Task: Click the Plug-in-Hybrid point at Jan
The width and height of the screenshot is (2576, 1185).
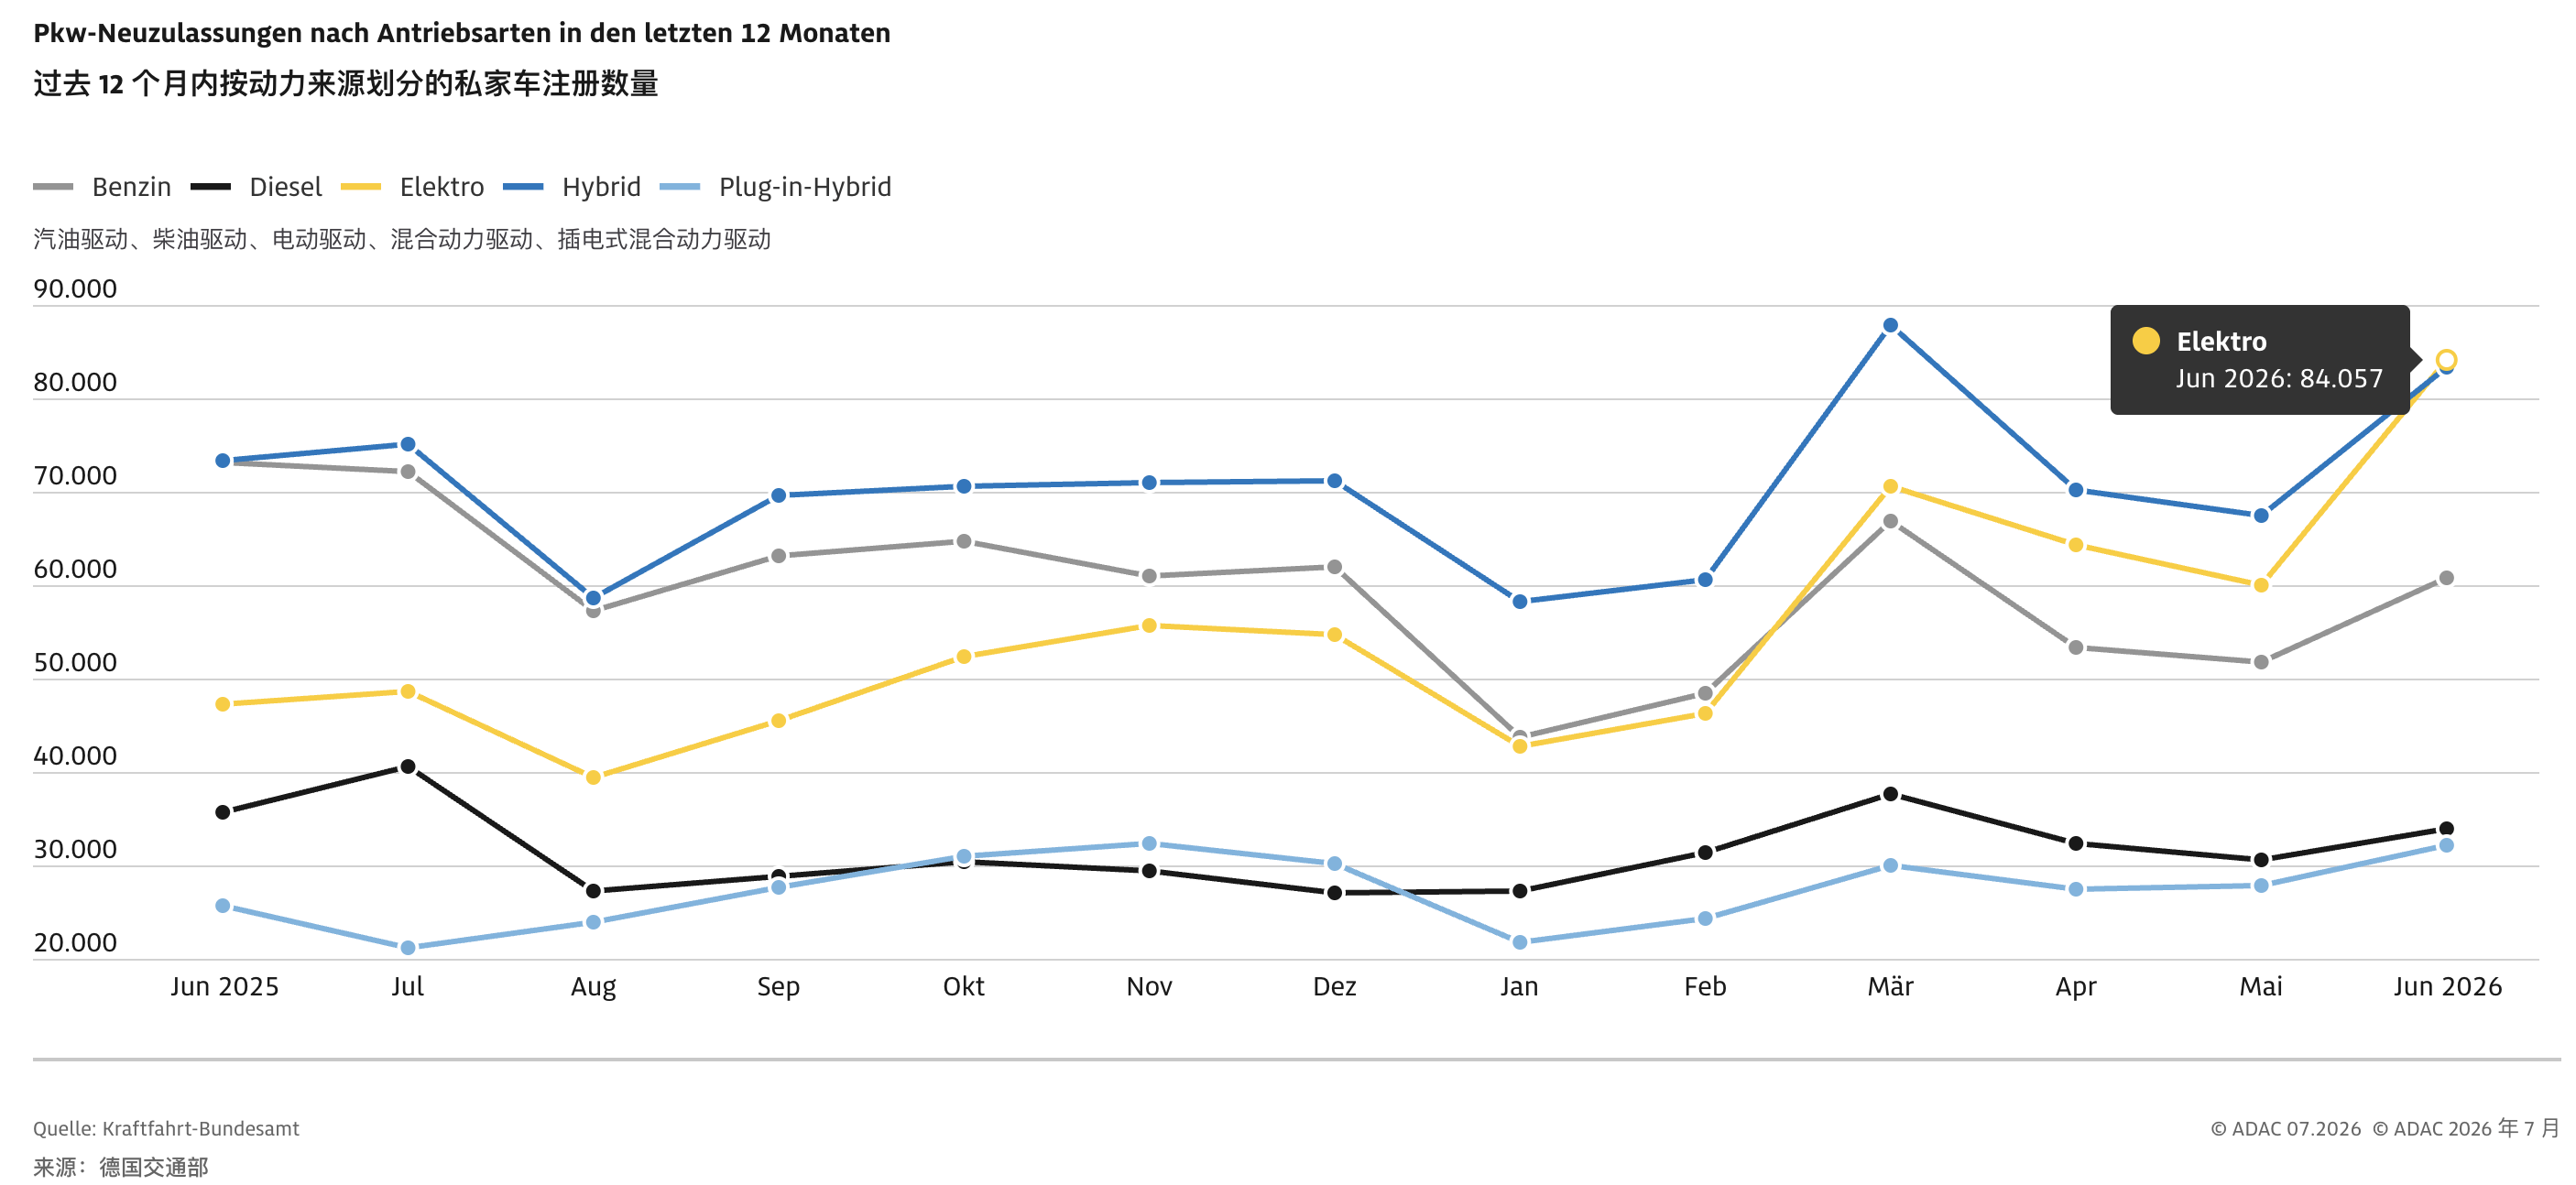Action: pyautogui.click(x=1520, y=942)
